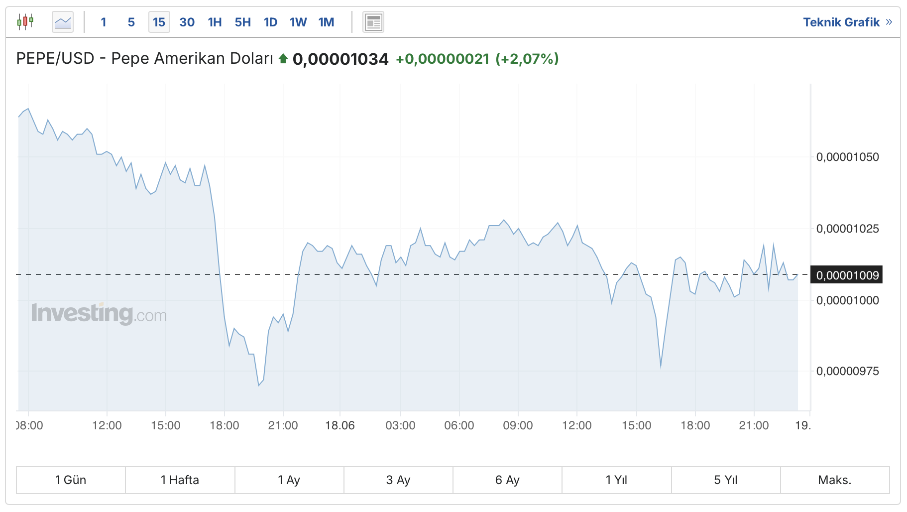Open the news overlay icon in toolbar
The image size is (907, 512).
373,22
